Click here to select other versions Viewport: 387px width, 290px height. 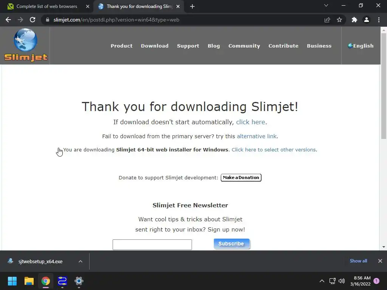(x=274, y=150)
